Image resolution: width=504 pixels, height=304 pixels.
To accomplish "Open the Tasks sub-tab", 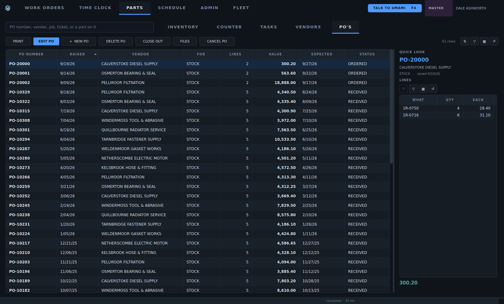I will coord(269,27).
